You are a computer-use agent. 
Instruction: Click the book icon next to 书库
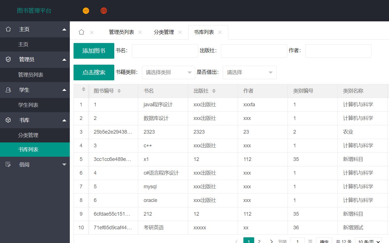point(8,120)
